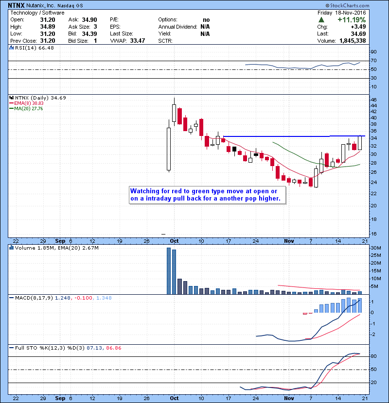Click the green up-triangle change icon
389x403 pixels.
pos(321,20)
